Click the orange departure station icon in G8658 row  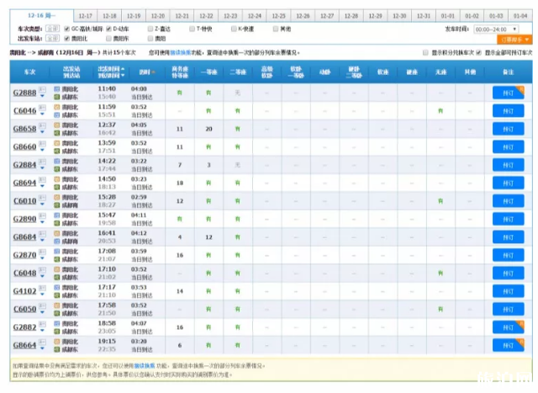[x=57, y=125]
